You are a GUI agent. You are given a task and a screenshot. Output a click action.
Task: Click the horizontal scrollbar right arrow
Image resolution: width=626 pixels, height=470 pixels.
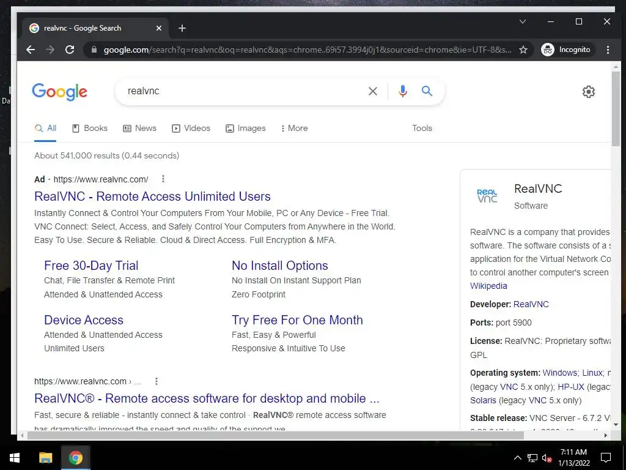606,435
